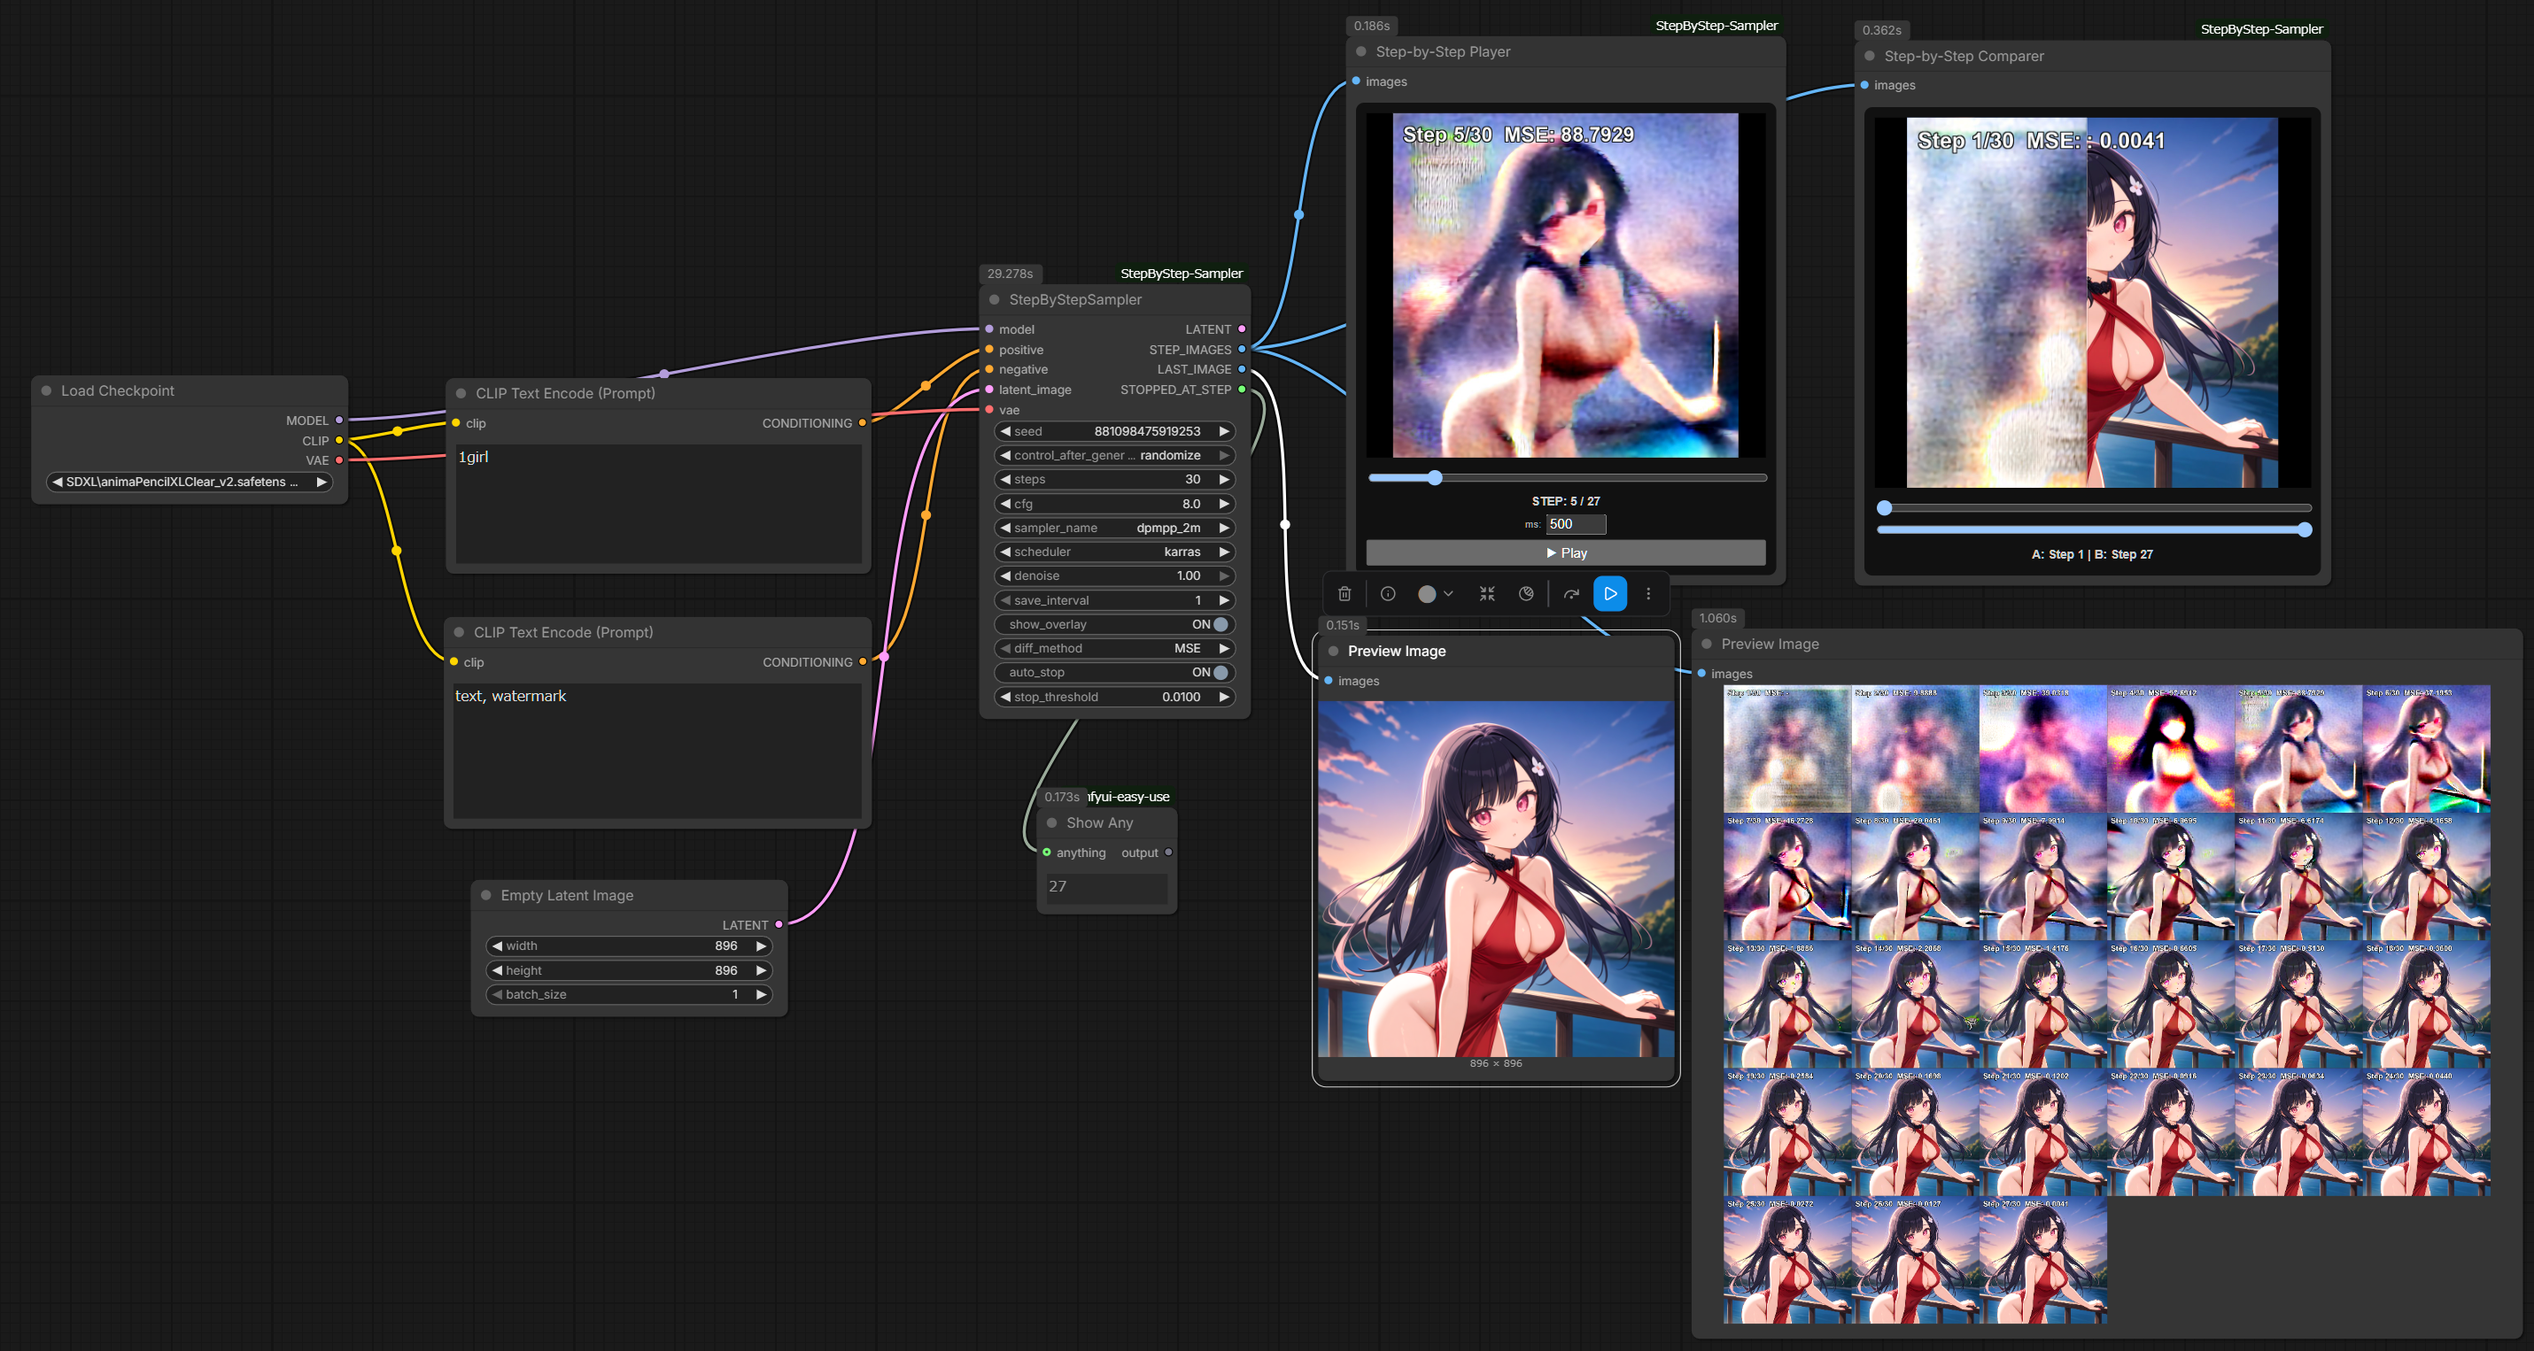The image size is (2534, 1351).
Task: Click the step slider handle in Step-by-Step Player
Action: 1435,478
